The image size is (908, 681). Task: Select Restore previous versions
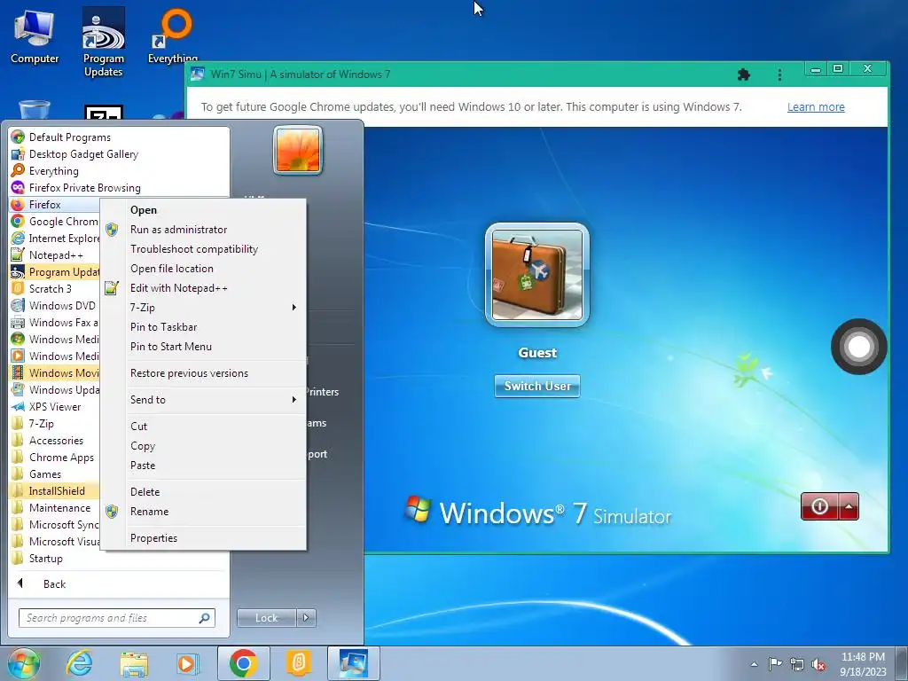[x=204, y=373]
